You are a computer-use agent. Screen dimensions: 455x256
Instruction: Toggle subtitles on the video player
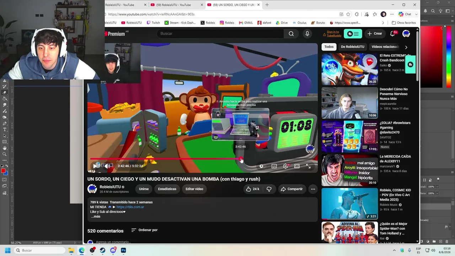(274, 166)
